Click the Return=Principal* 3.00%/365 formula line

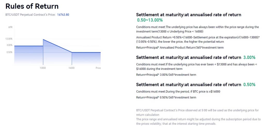coord(166,75)
